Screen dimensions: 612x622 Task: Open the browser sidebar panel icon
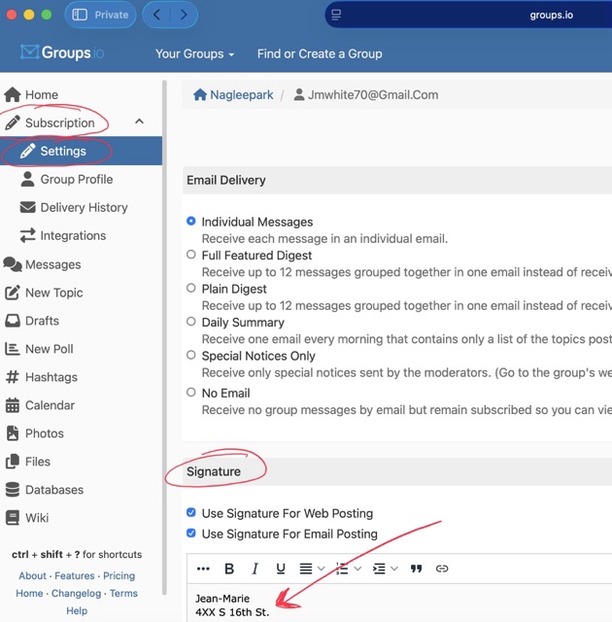tap(80, 15)
